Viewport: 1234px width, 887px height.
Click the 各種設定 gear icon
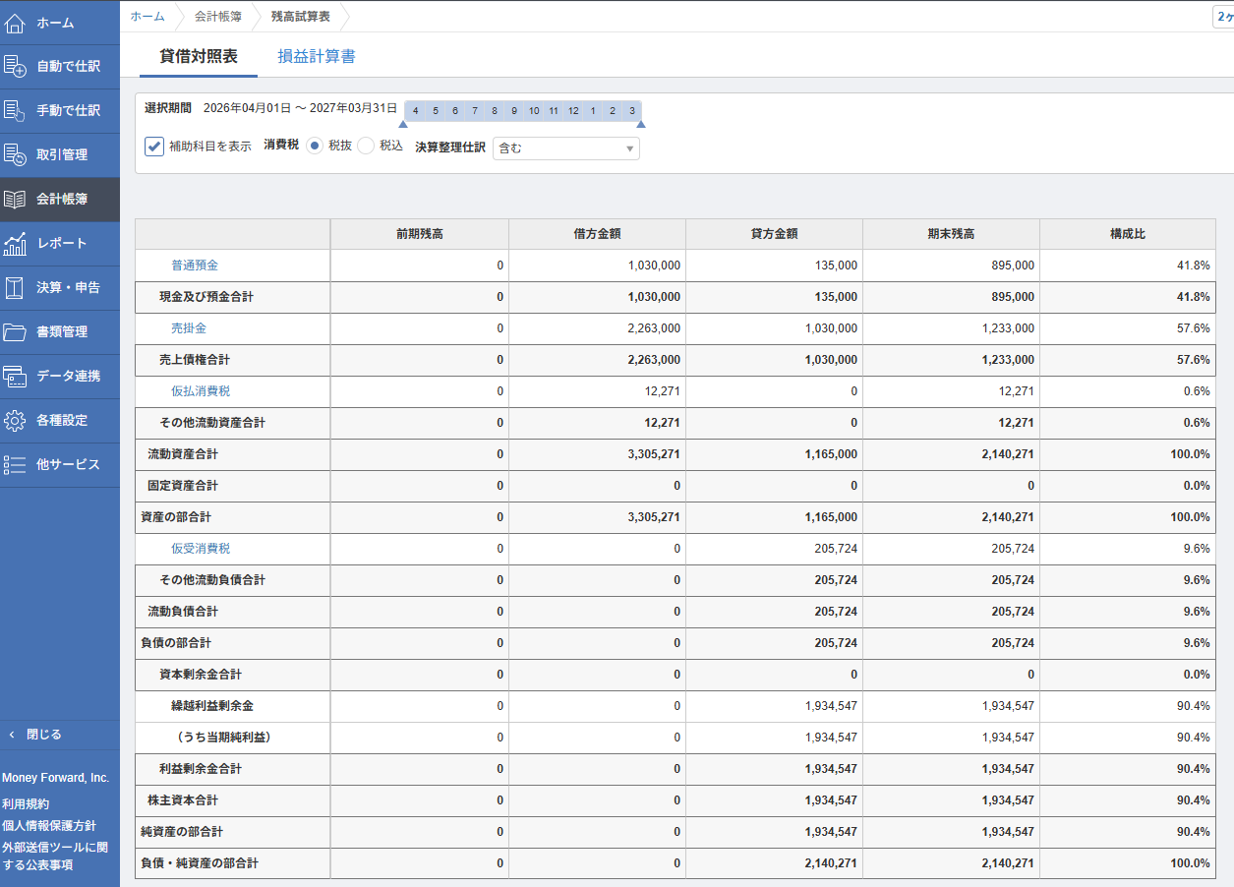point(15,420)
